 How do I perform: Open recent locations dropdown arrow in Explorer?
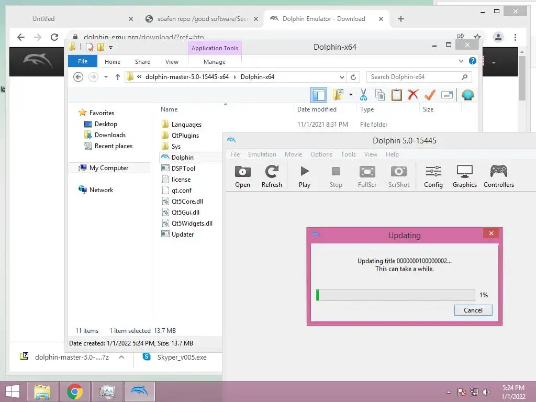106,77
